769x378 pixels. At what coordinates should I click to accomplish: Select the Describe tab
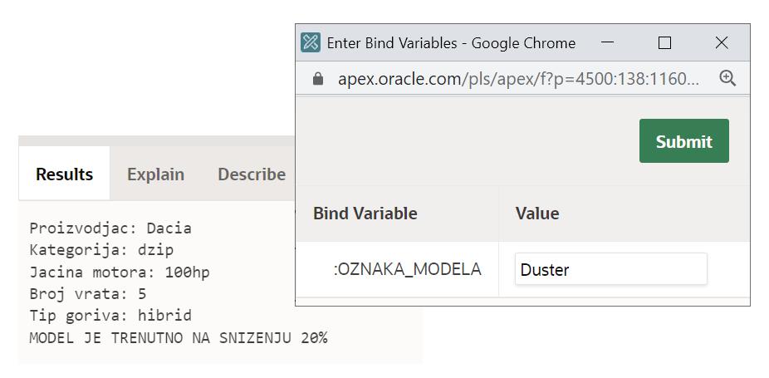(x=251, y=174)
